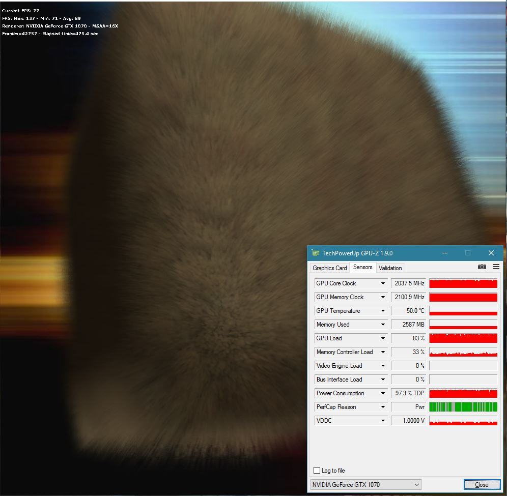
Task: Expand the Video Engine Load dropdown arrow
Action: 383,366
